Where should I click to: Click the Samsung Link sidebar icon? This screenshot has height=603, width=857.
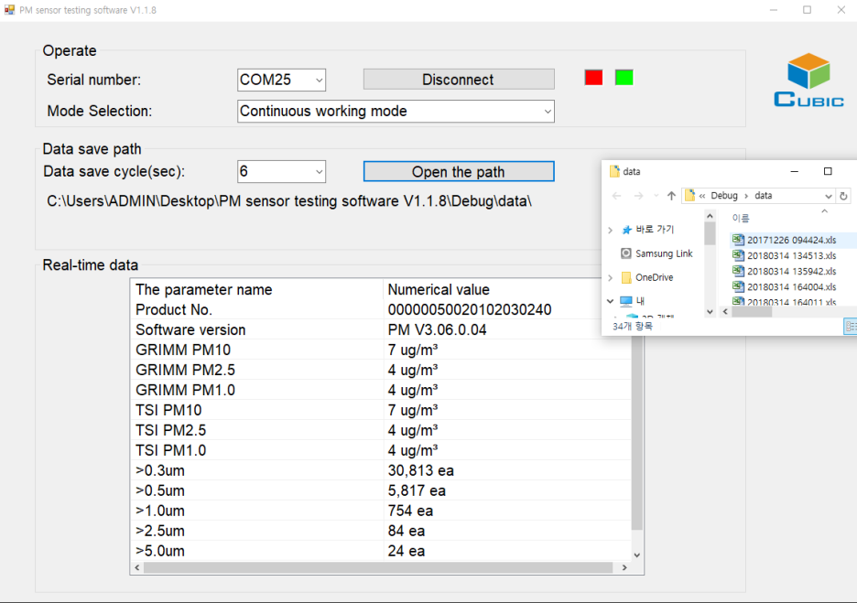(x=626, y=253)
